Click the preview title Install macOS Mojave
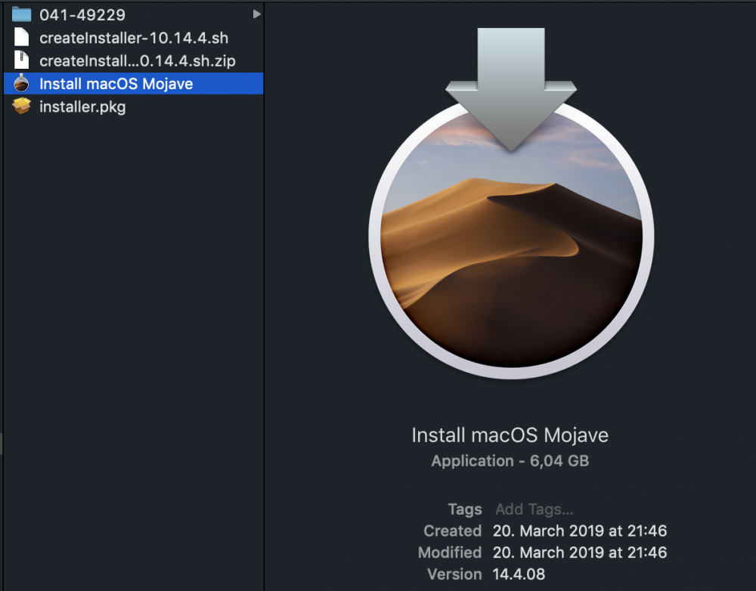 point(510,435)
